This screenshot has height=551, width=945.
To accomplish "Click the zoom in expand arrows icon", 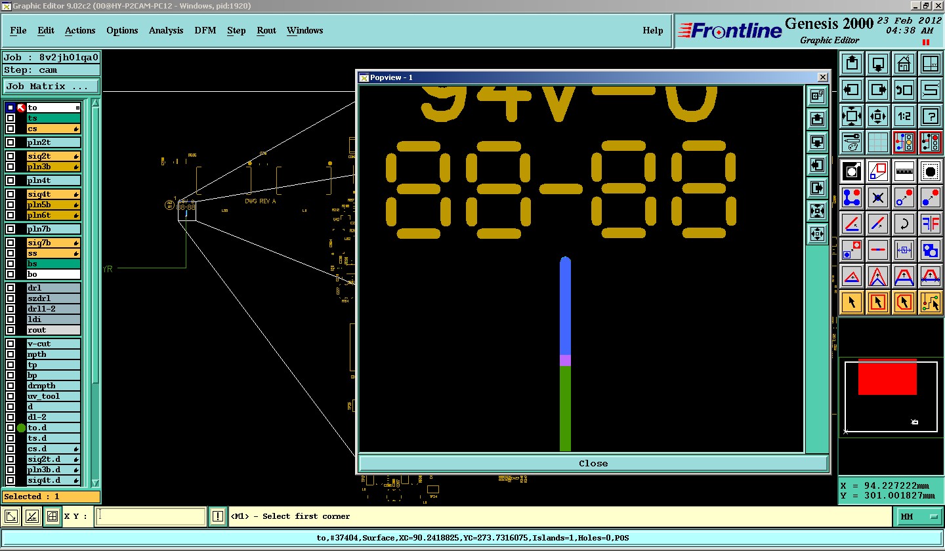I will (x=852, y=116).
